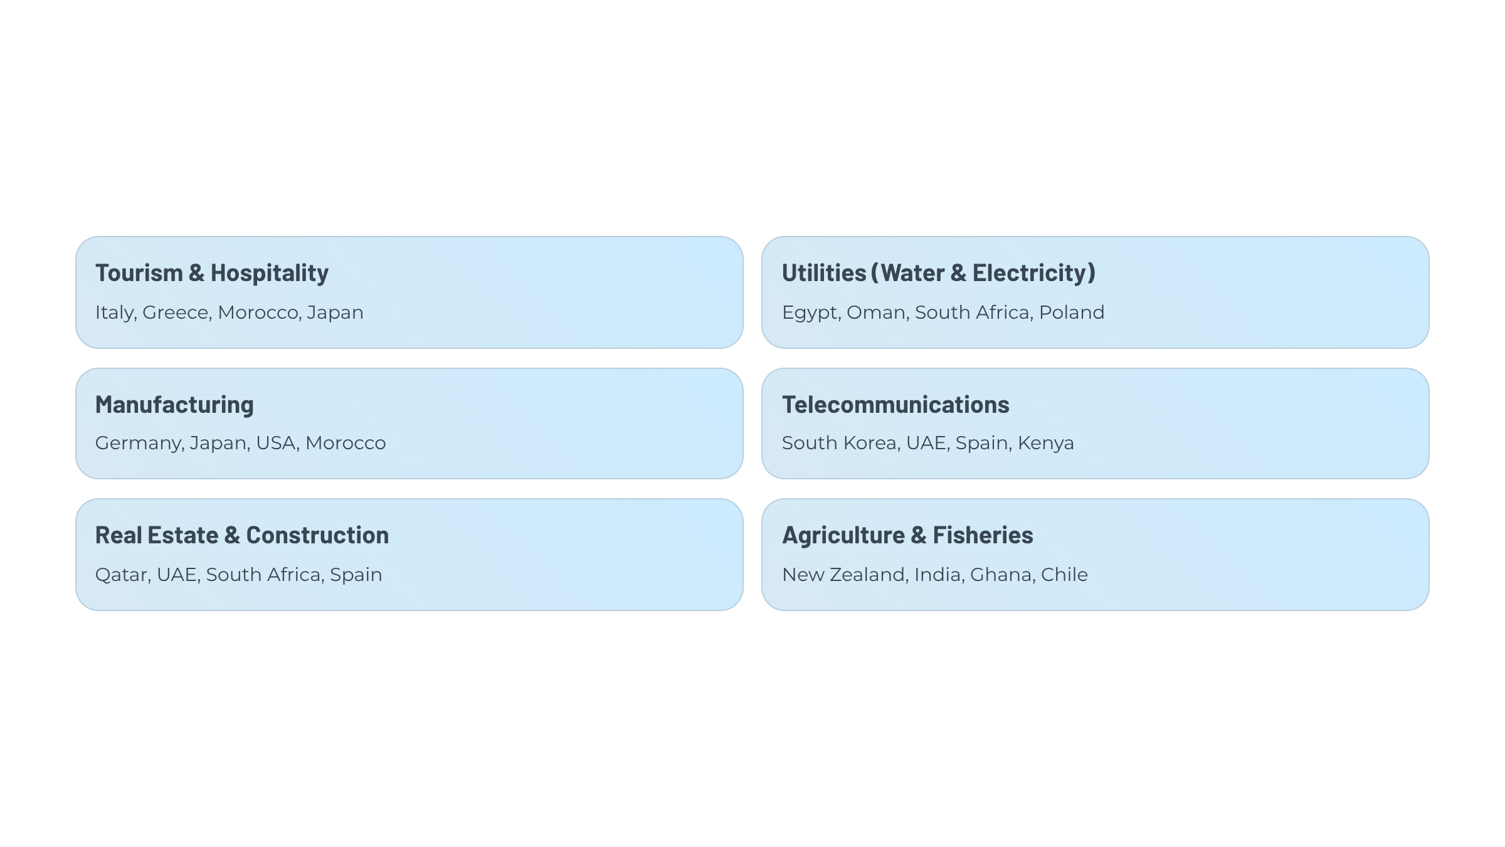Viewport: 1505px width, 847px height.
Task: Click Chile in the Agriculture list
Action: click(1064, 575)
